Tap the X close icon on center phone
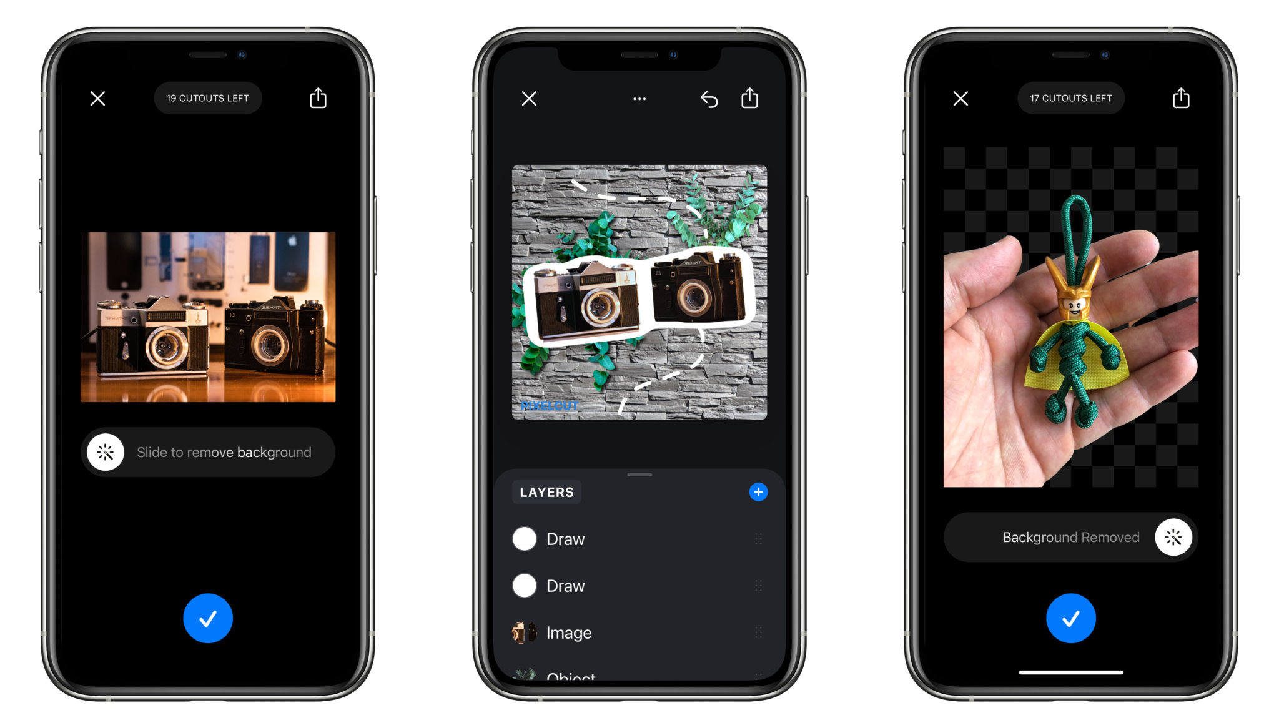The width and height of the screenshot is (1279, 728). (x=528, y=99)
